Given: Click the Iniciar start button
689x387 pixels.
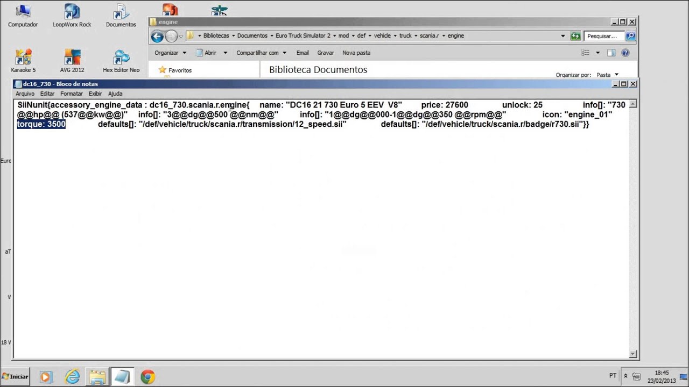Looking at the screenshot, I should click(x=15, y=376).
